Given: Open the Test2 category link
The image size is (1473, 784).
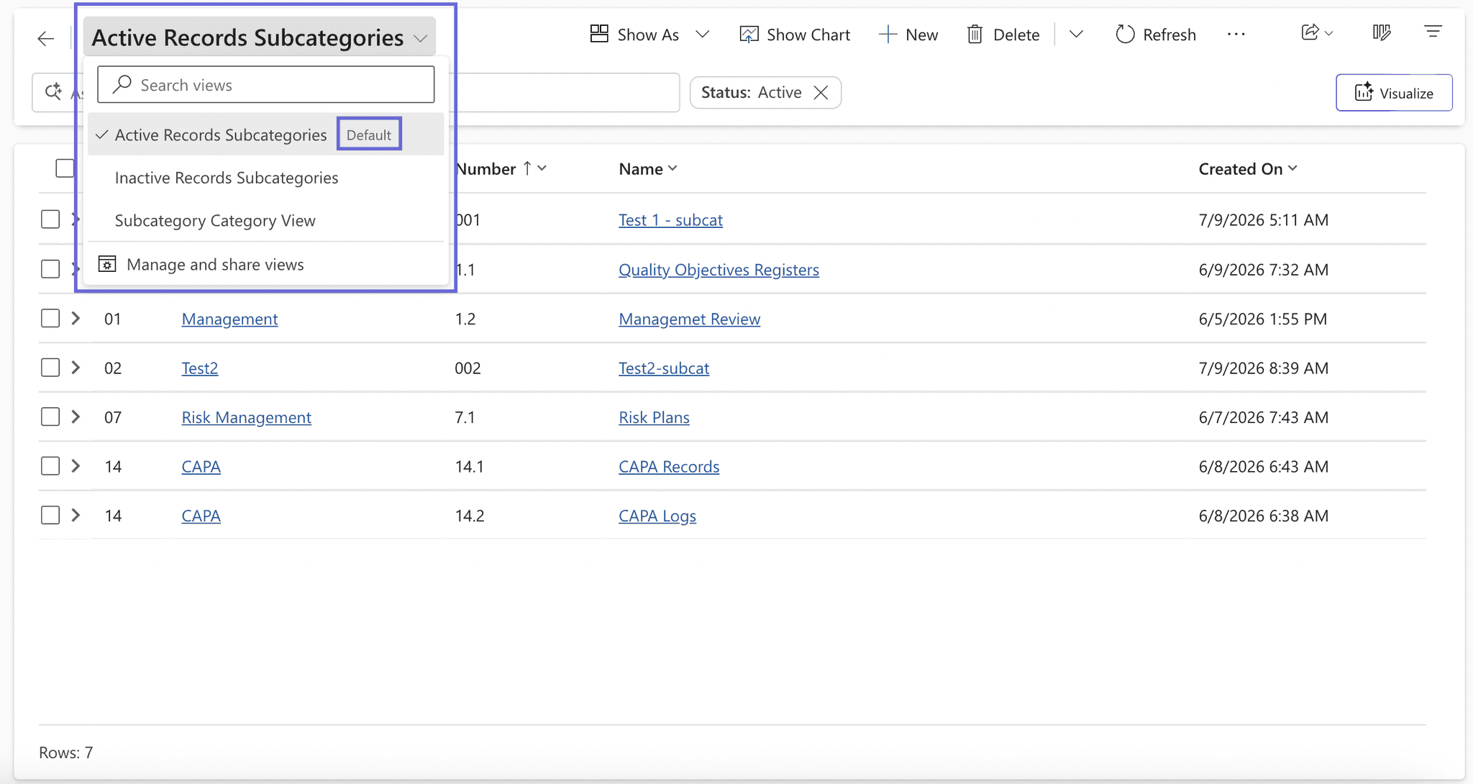Looking at the screenshot, I should pyautogui.click(x=199, y=368).
